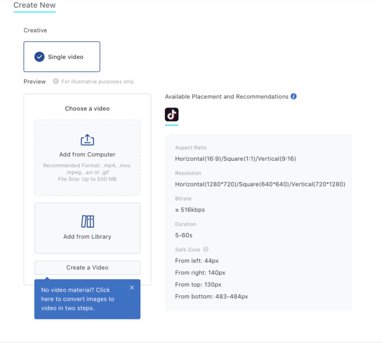
Task: Click the 'Preview' label
Action: pos(34,82)
